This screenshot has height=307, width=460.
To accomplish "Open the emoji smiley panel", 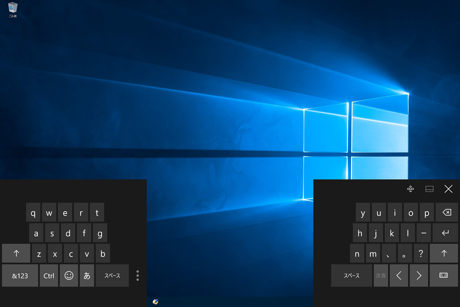I will [x=69, y=276].
